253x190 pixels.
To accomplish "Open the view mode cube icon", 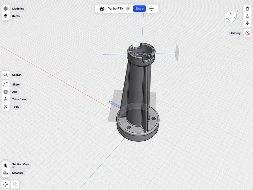I will (x=247, y=23).
